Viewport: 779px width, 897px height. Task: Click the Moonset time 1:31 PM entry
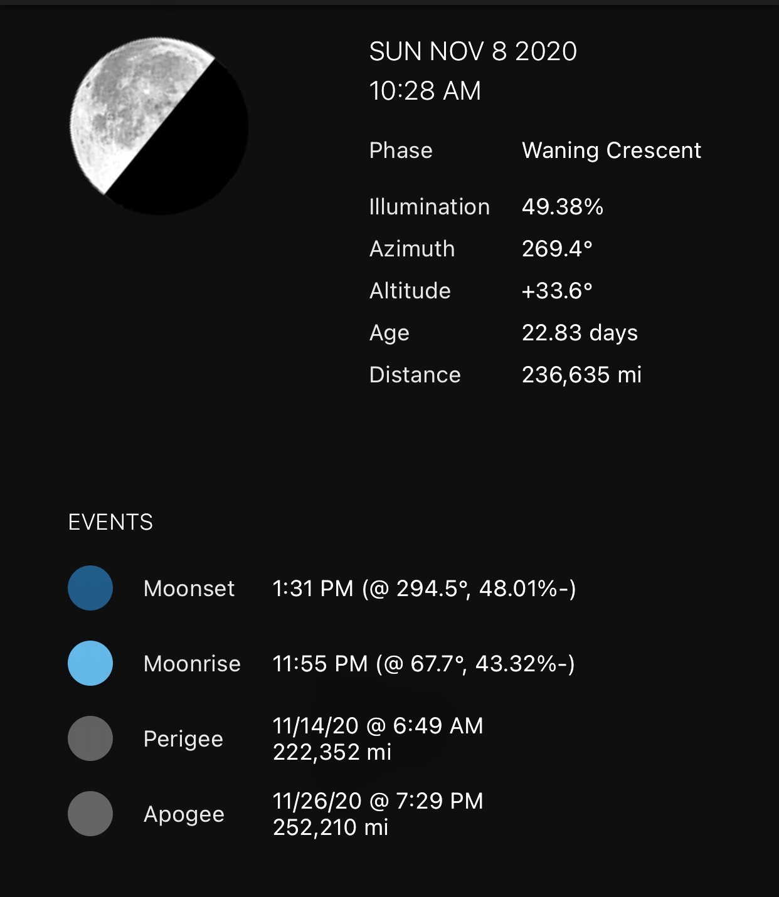click(424, 589)
